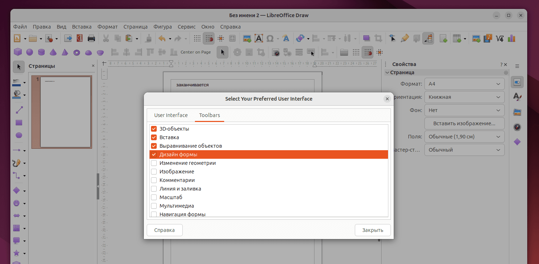Open the Gallery panel in the sidebar
Screen dimensions: 539x264
517,112
